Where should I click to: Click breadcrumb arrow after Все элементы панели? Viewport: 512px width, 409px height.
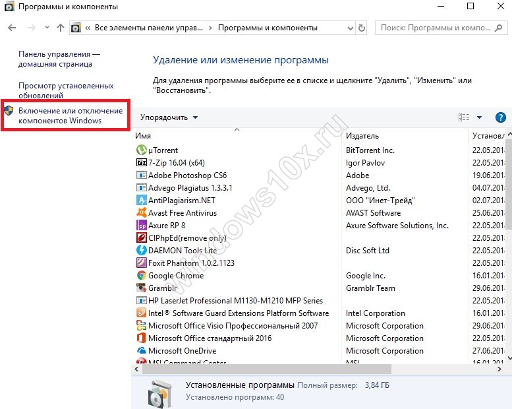(x=210, y=28)
